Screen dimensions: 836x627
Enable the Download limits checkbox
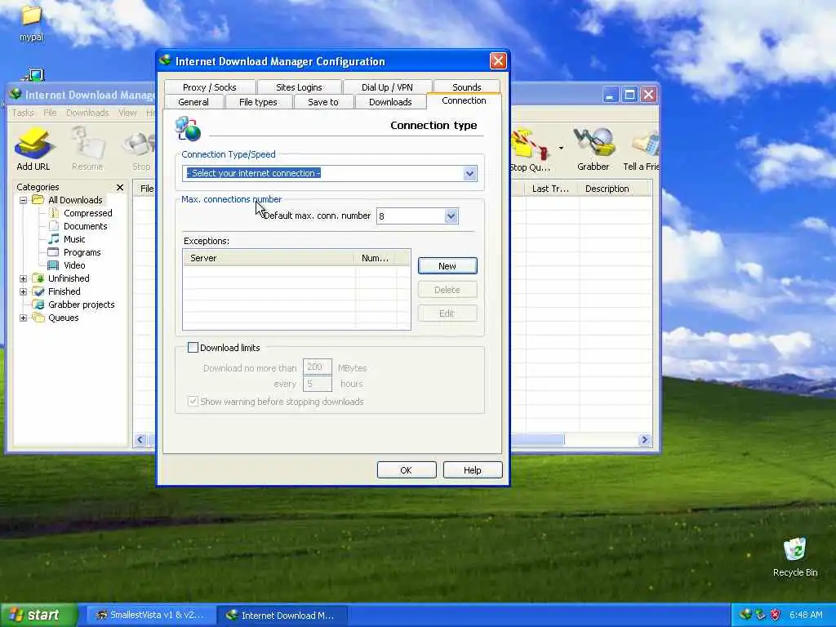click(193, 348)
